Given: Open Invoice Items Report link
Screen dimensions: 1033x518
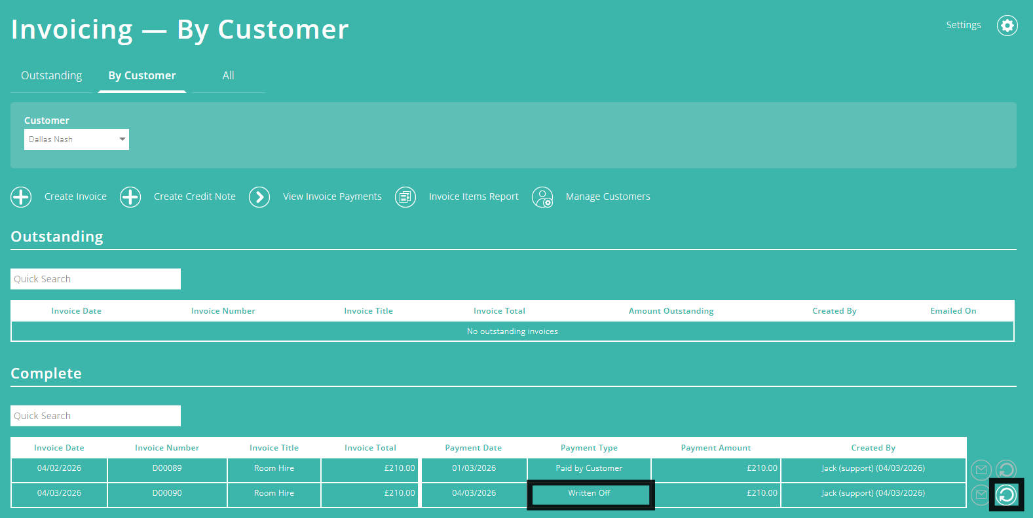Looking at the screenshot, I should pos(474,196).
